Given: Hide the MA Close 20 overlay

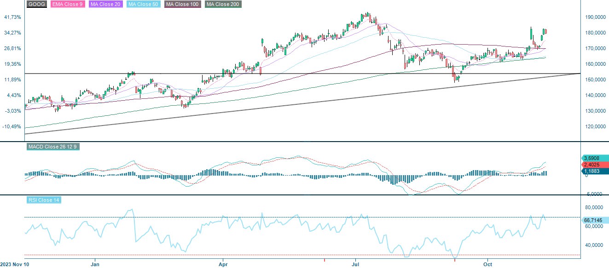Looking at the screenshot, I should 105,4.
